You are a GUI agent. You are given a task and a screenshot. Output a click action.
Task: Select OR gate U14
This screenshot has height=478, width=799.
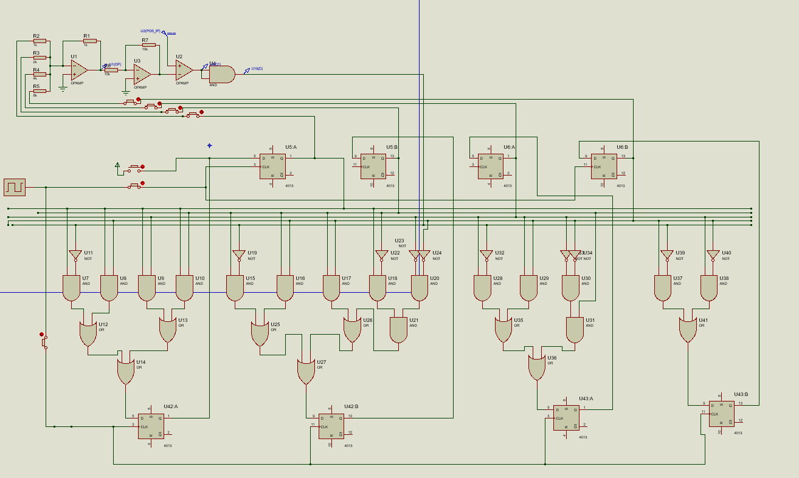125,372
